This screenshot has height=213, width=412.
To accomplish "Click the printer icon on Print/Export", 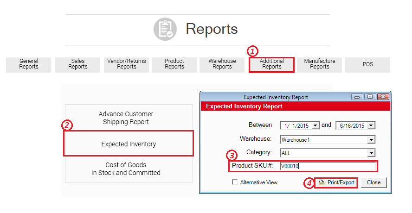I will [321, 182].
